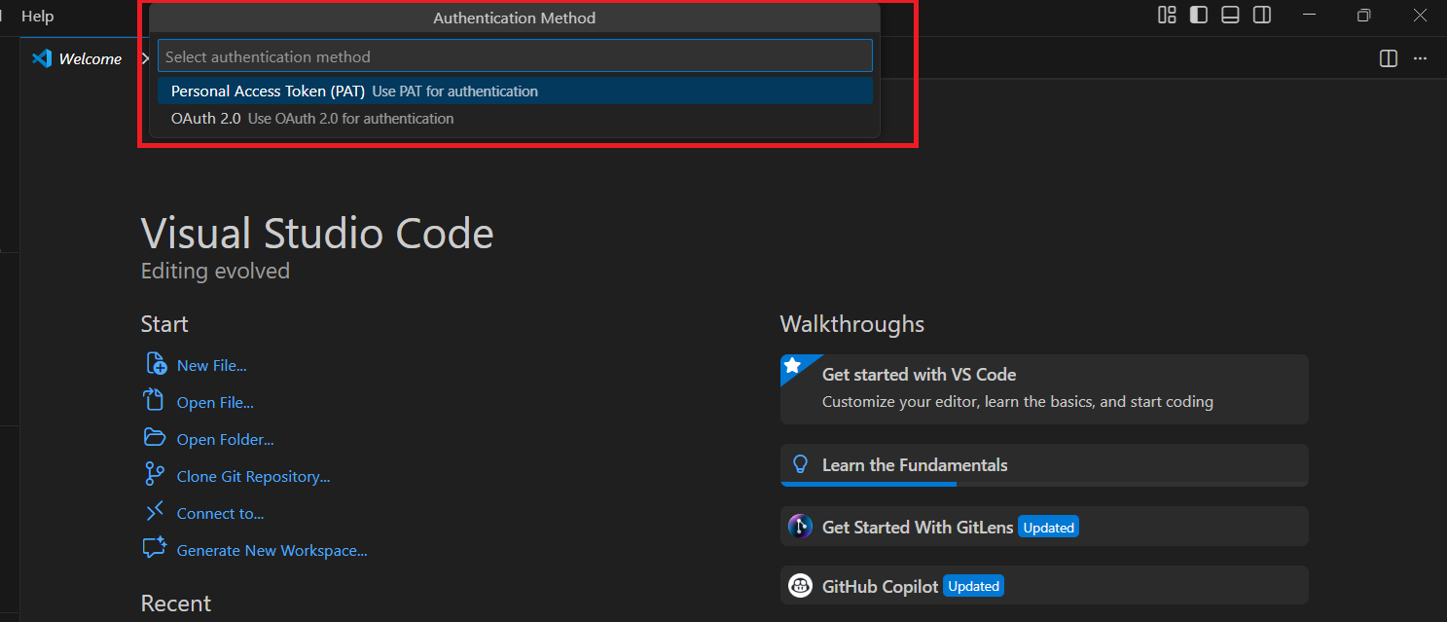Viewport: 1447px width, 622px height.
Task: Toggle the Secondary Side Bar
Action: (1261, 15)
